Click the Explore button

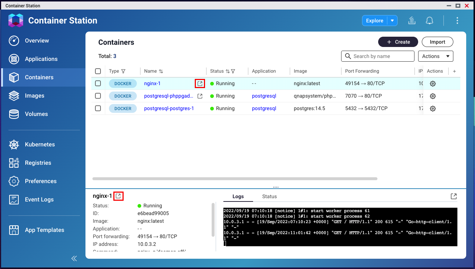pyautogui.click(x=374, y=21)
